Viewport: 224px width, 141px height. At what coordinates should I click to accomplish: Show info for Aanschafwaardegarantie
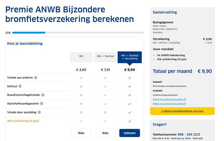[41, 103]
